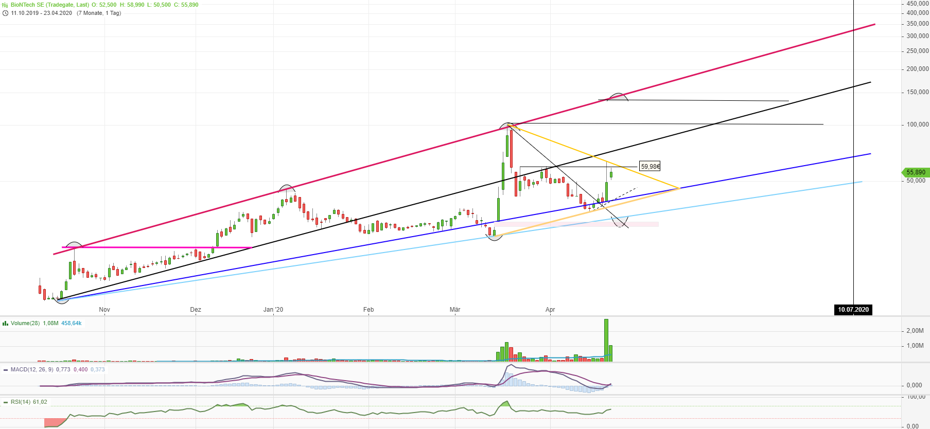Click the 450,000 price axis label

coord(918,4)
